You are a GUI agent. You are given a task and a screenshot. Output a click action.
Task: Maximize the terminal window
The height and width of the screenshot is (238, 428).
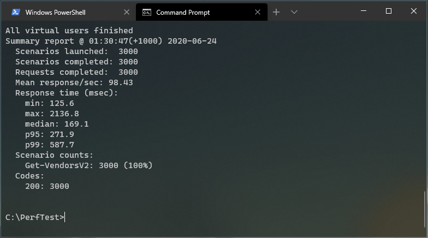coord(389,11)
